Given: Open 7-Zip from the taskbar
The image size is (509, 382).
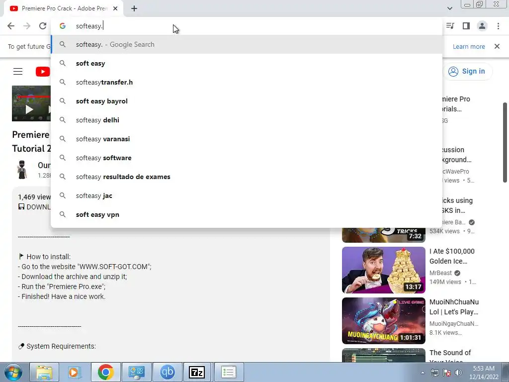Looking at the screenshot, I should [197, 372].
